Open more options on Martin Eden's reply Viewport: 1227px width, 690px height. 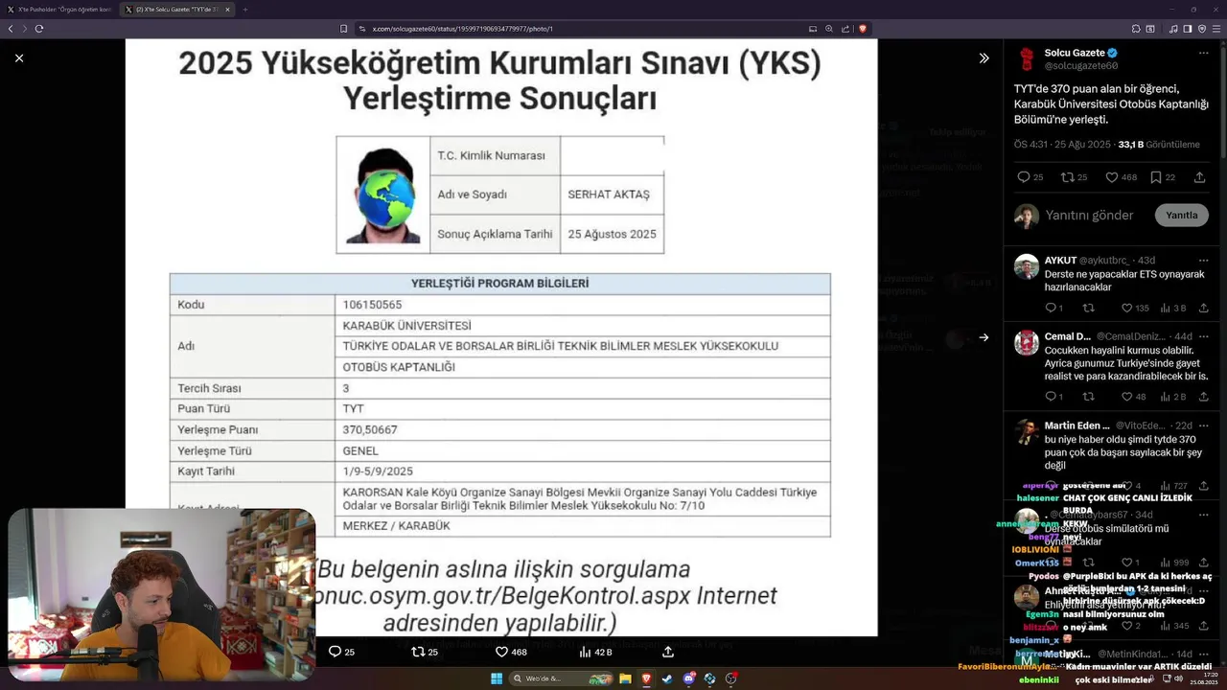(x=1203, y=425)
